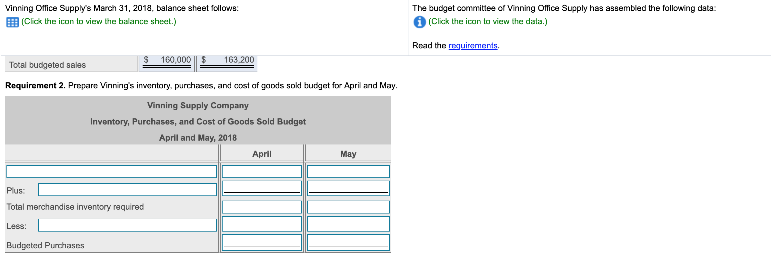Select the May field in the first row
Image resolution: width=771 pixels, height=258 pixels.
click(x=348, y=172)
